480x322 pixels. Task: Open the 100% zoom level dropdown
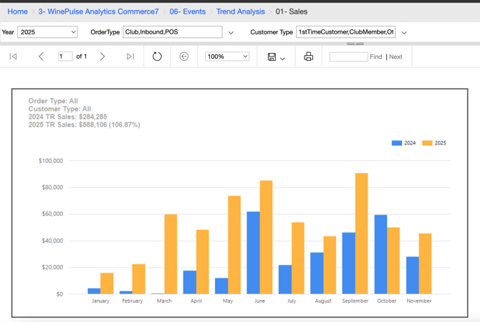point(227,57)
